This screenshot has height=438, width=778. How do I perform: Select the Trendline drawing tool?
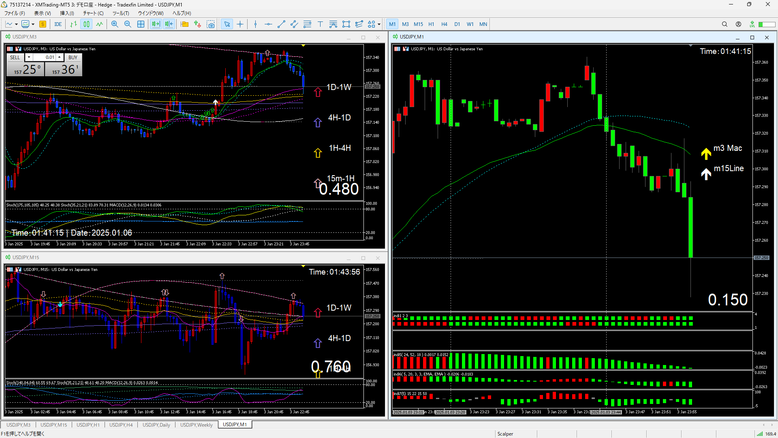click(x=281, y=24)
